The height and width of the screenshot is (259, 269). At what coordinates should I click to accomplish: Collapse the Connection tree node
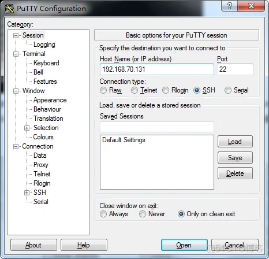coord(16,146)
